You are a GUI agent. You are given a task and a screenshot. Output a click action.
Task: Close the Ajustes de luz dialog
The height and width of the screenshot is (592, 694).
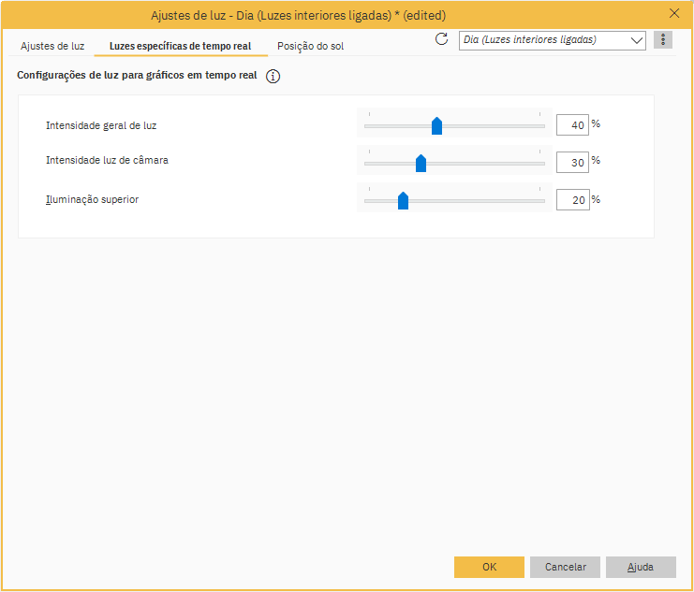click(674, 13)
